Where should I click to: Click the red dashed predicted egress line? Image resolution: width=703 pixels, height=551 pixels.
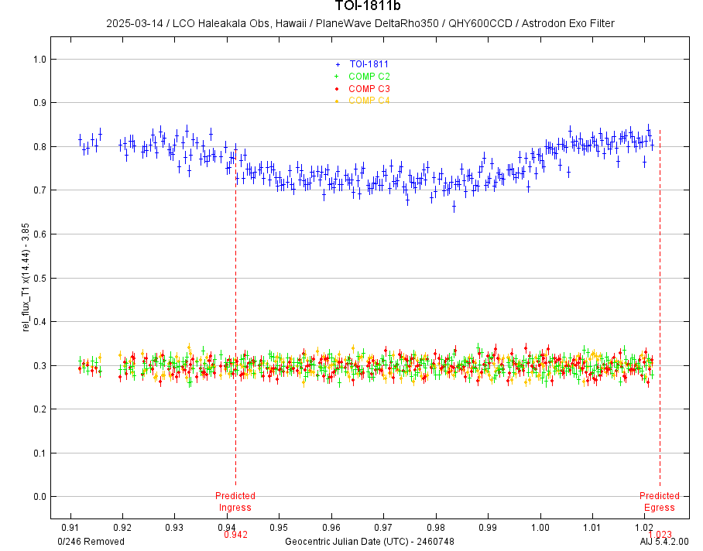tap(660, 309)
